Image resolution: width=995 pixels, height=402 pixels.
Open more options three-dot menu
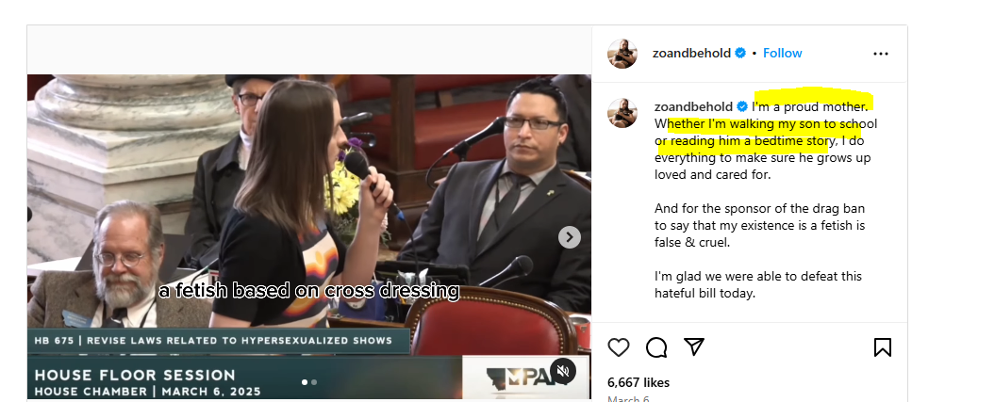(881, 54)
